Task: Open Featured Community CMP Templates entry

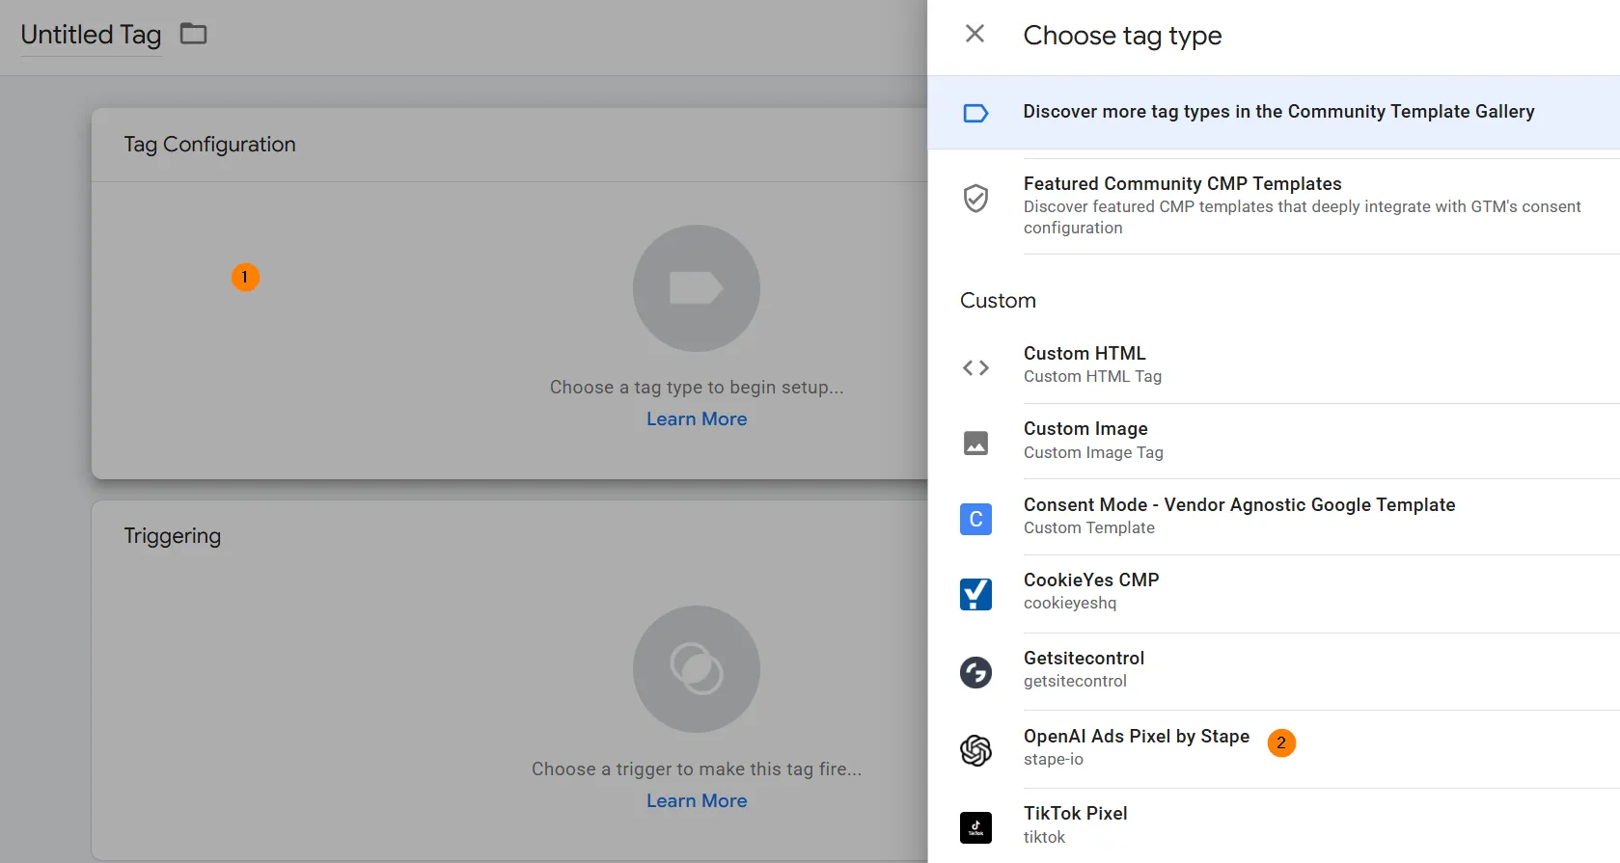Action: pyautogui.click(x=1274, y=204)
